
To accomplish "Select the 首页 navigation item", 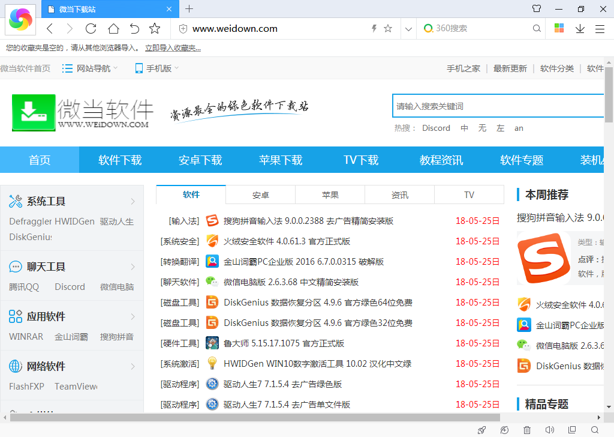I will [x=40, y=160].
